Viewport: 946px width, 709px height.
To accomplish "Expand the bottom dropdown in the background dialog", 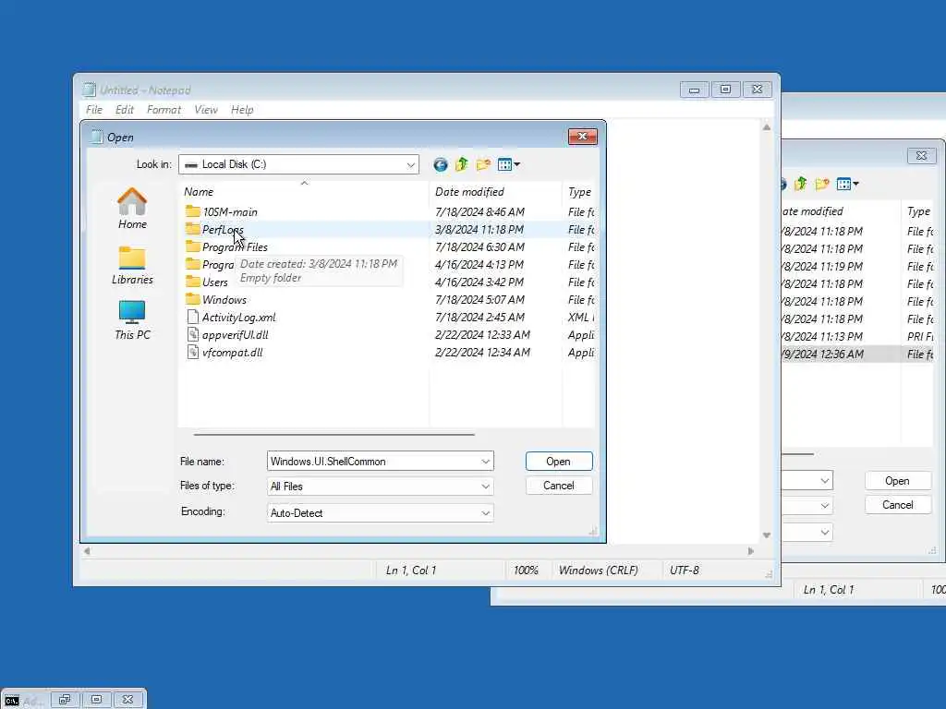I will [824, 533].
